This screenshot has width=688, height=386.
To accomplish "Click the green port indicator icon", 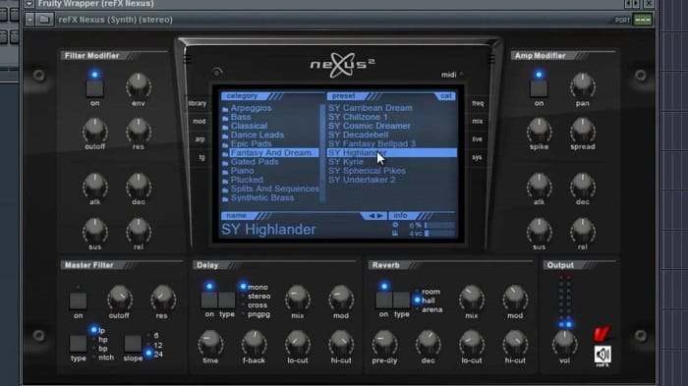I will (x=643, y=20).
